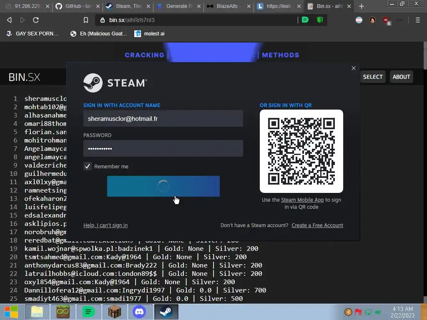Click the METHODS banner text
Viewport: 427px width, 320px height.
(x=281, y=55)
